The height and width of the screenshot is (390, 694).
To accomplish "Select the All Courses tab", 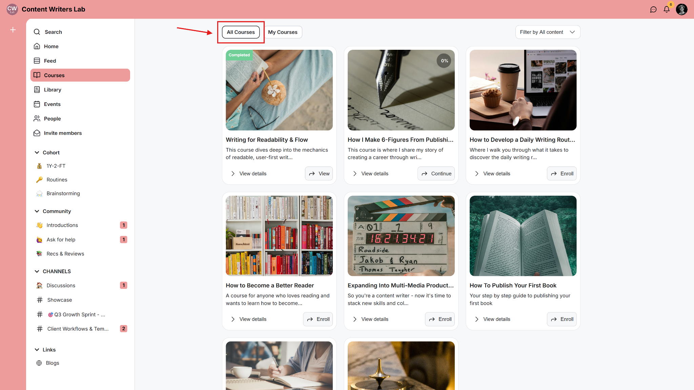I will pyautogui.click(x=241, y=32).
